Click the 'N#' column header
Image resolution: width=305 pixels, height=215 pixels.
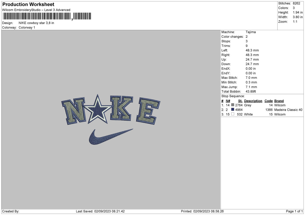point(228,101)
